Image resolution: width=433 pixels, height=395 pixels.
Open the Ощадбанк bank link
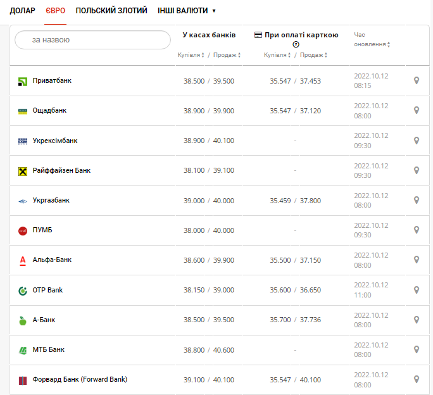(x=49, y=111)
